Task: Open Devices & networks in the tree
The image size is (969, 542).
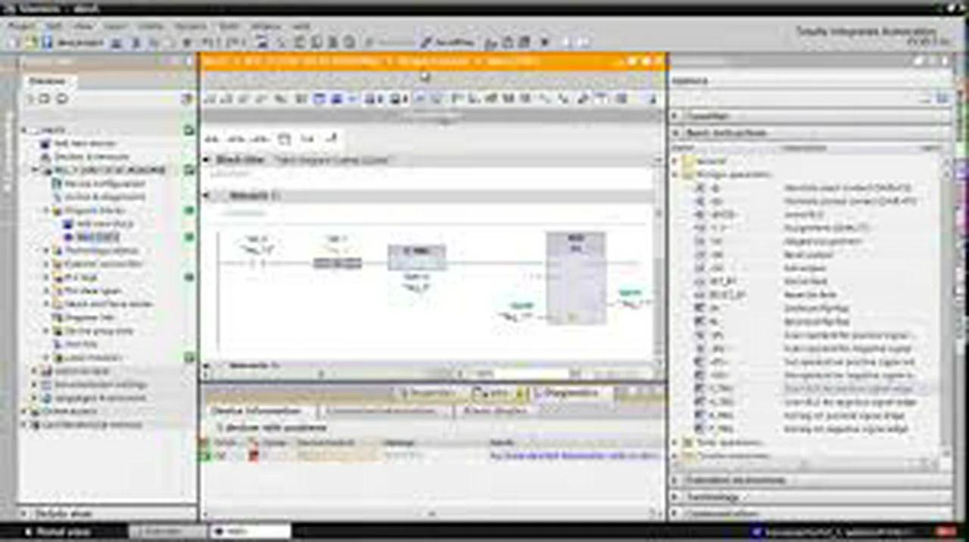Action: point(92,156)
